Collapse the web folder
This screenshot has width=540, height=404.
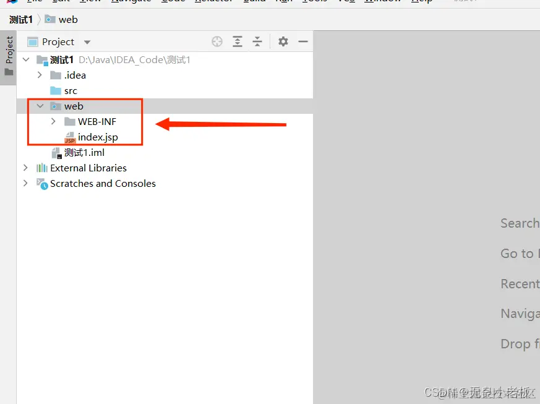40,106
